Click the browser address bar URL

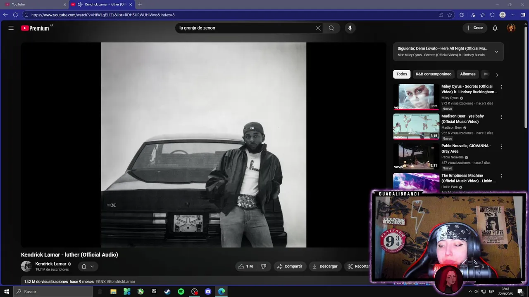pos(103,15)
